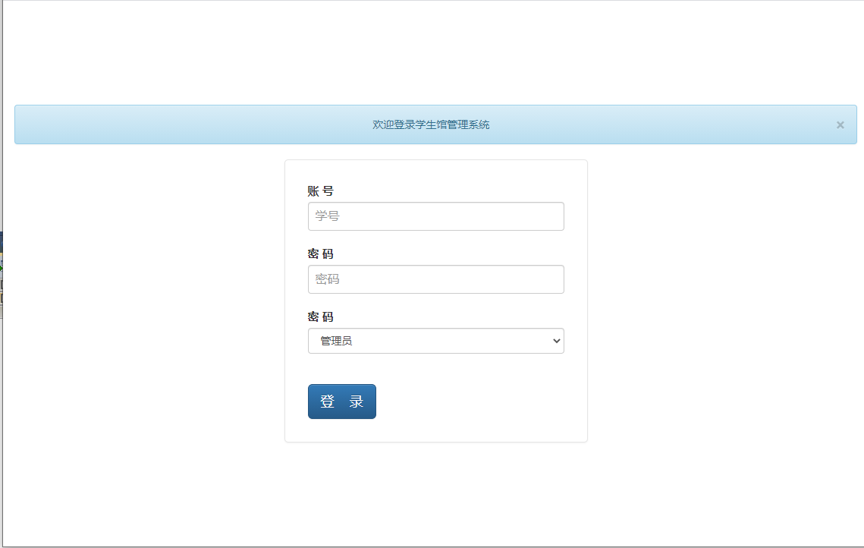Select the 欢迎登录学生馆管理系统 banner text
This screenshot has width=864, height=548.
coord(431,124)
